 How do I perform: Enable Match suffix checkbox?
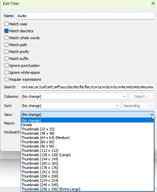click(6, 59)
